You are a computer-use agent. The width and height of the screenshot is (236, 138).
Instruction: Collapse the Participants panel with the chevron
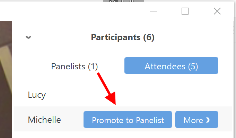click(x=28, y=37)
